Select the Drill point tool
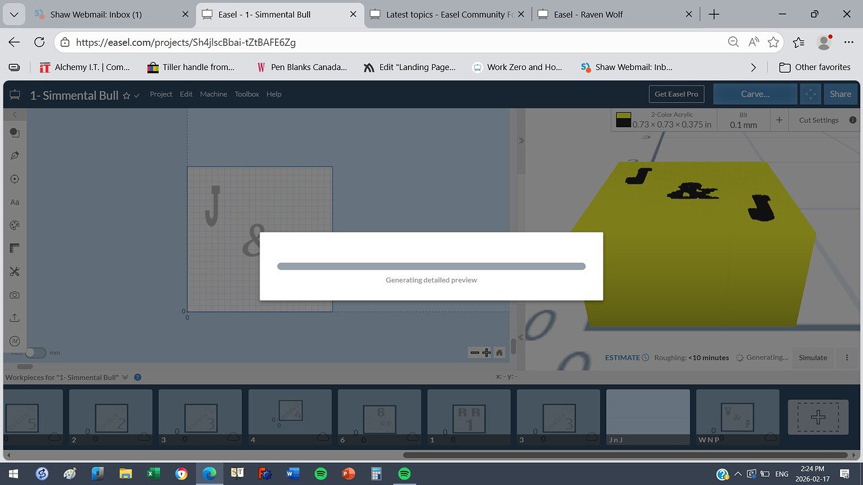Image resolution: width=863 pixels, height=485 pixels. coord(14,179)
